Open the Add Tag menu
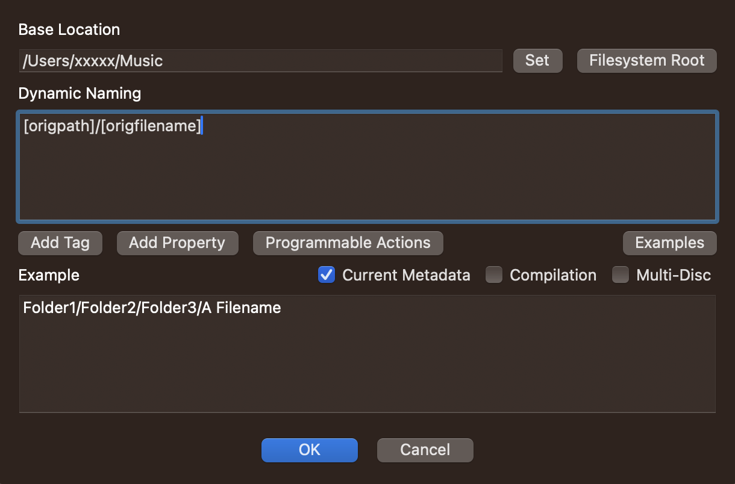This screenshot has height=484, width=735. [x=60, y=243]
